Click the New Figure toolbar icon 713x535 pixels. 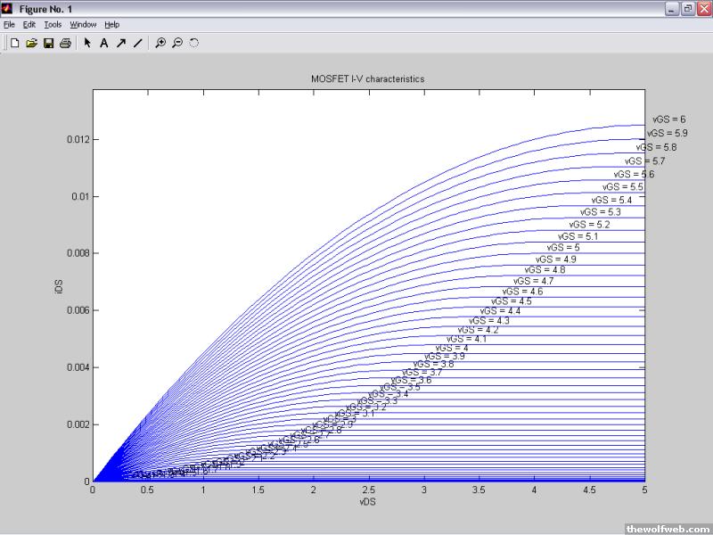pos(14,42)
